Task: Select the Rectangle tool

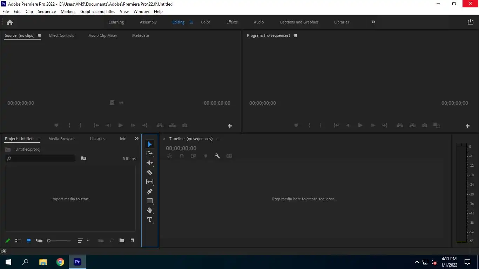Action: tap(150, 201)
